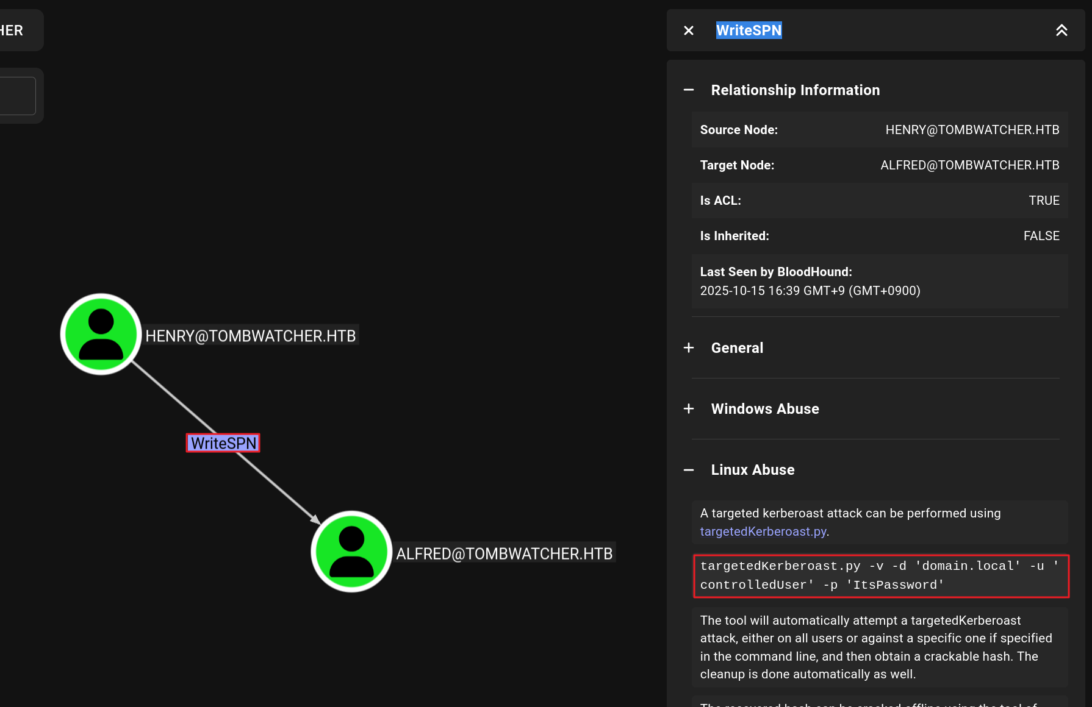Expand the Windows Abuse section
The width and height of the screenshot is (1092, 707).
pyautogui.click(x=689, y=409)
